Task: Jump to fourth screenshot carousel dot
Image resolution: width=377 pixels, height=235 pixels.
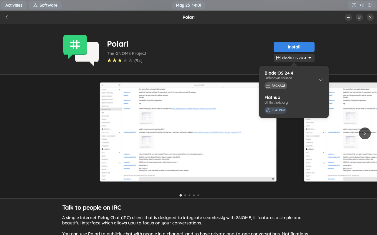Action: click(x=194, y=195)
